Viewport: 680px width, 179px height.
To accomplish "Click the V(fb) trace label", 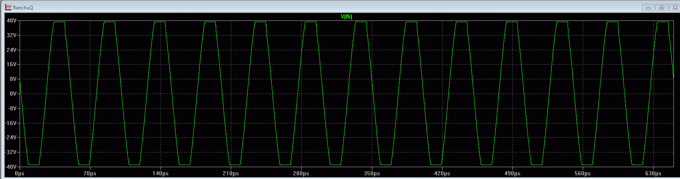I will (347, 17).
